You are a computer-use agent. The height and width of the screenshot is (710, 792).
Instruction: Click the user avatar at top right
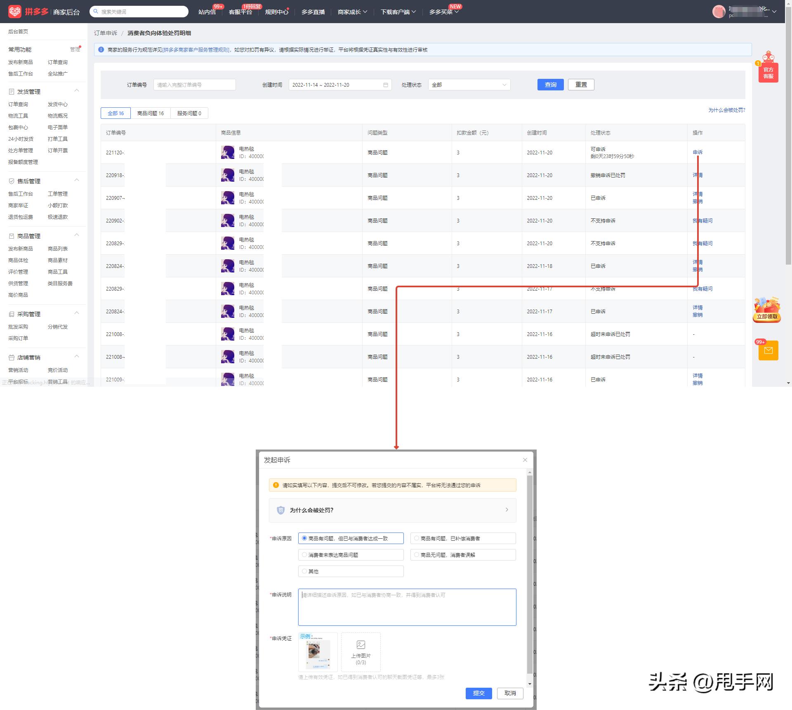point(719,12)
